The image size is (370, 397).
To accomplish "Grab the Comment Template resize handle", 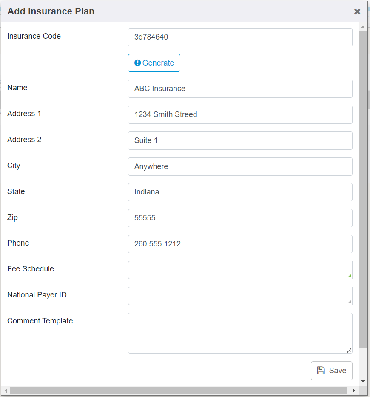I will [349, 350].
